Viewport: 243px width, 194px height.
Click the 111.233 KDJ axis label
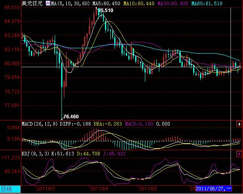[x=11, y=158]
